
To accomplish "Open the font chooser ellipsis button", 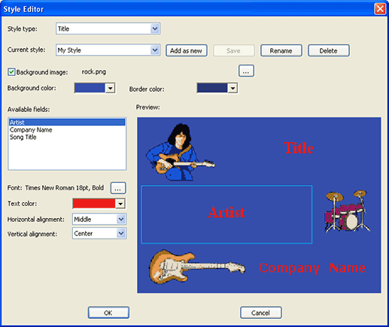I will 118,188.
